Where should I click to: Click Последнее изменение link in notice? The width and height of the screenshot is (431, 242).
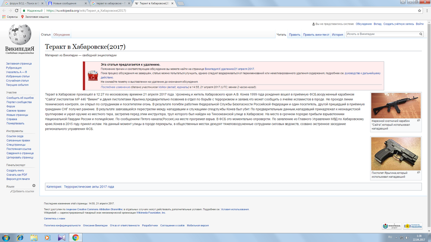click(115, 87)
